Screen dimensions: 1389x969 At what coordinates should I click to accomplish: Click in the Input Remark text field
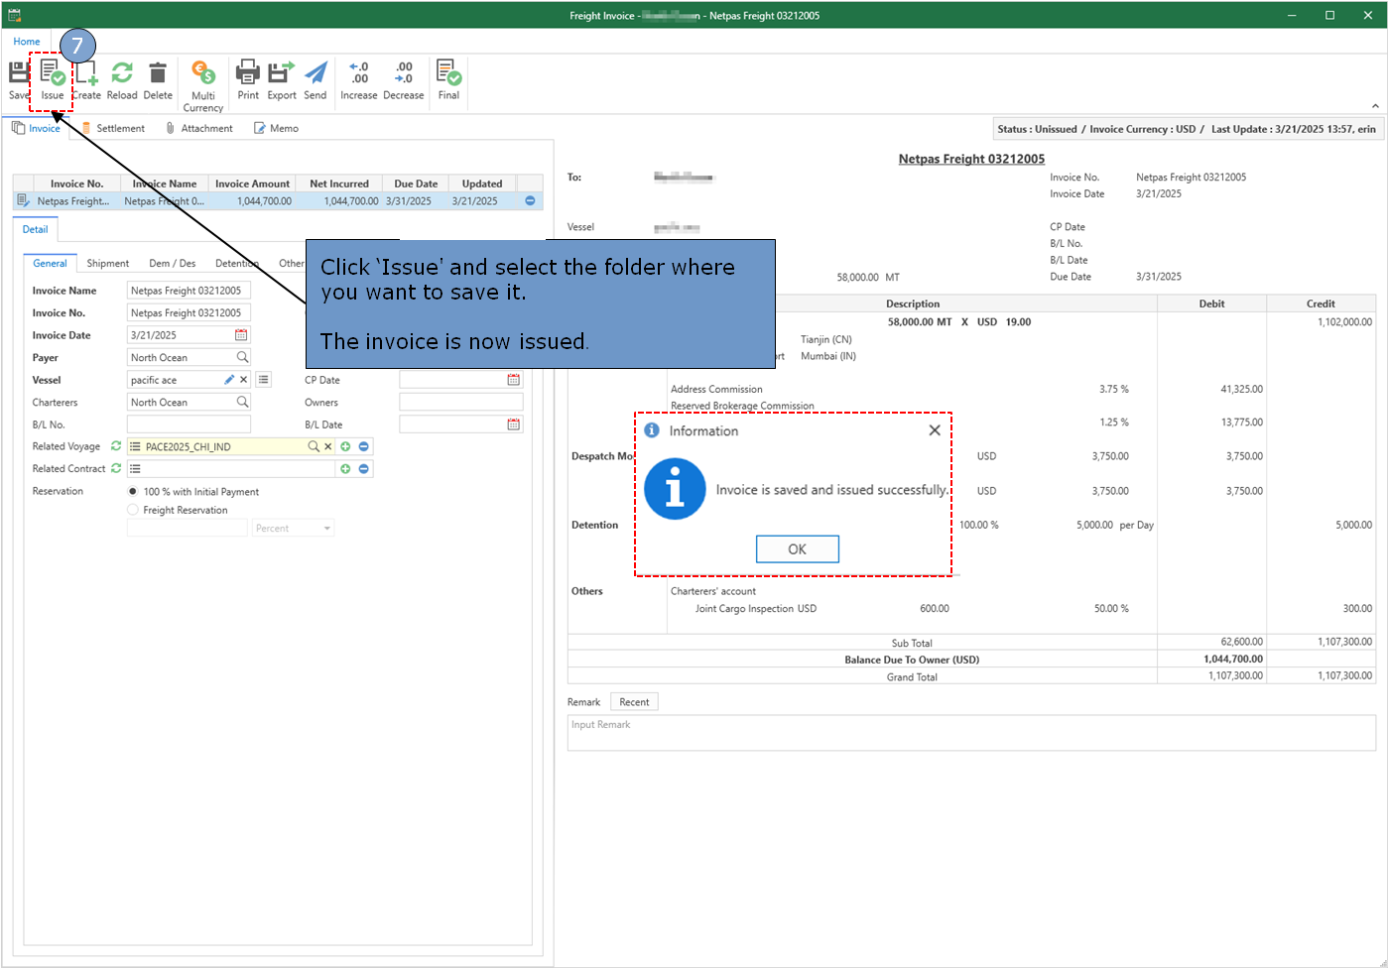[x=970, y=733]
